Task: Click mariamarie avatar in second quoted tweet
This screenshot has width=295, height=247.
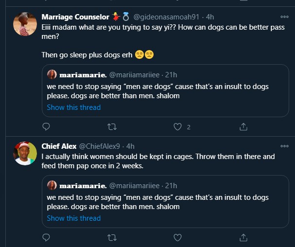Action: click(x=52, y=185)
